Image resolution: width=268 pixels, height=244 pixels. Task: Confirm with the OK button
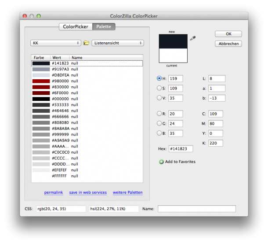[x=228, y=34]
